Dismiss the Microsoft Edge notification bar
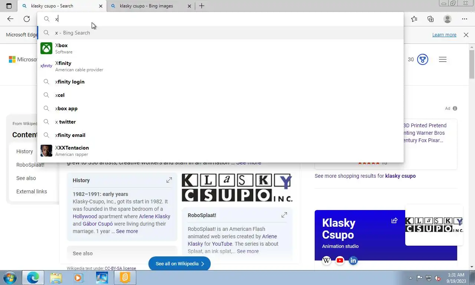The height and width of the screenshot is (285, 475). pyautogui.click(x=466, y=35)
